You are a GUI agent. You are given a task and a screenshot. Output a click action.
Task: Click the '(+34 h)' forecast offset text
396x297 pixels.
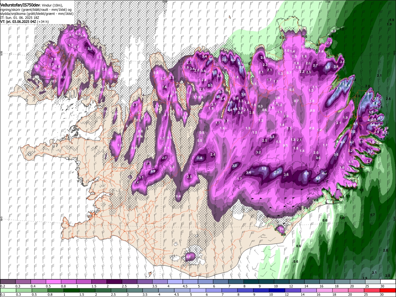pyautogui.click(x=43, y=22)
